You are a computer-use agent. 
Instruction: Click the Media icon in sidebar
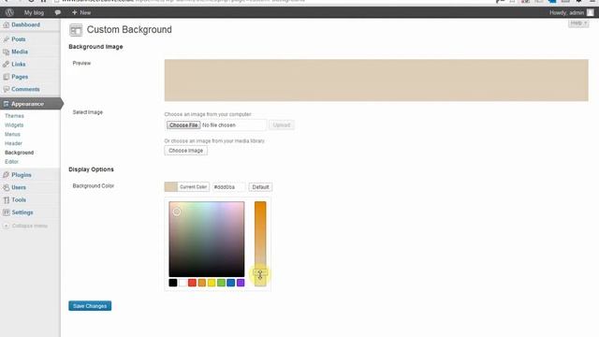pyautogui.click(x=7, y=51)
